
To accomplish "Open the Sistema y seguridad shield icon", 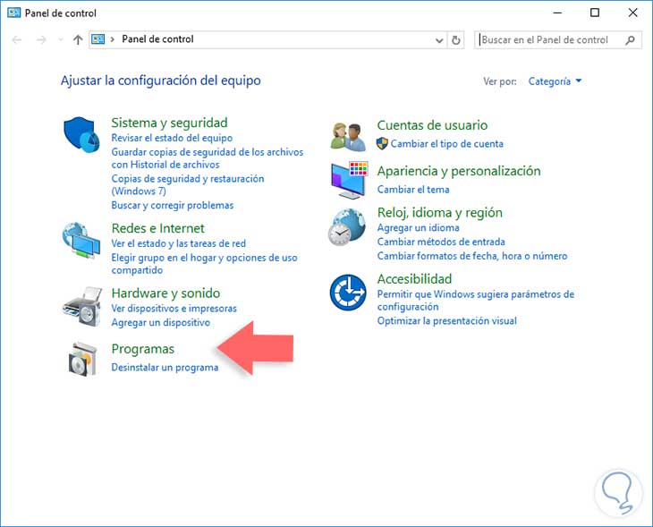I will (x=81, y=134).
